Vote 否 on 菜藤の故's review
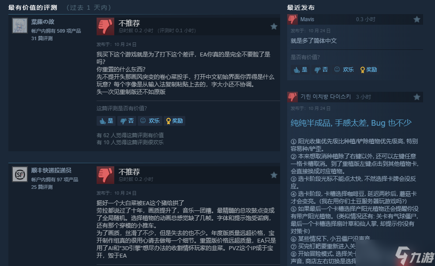435x266 pixels. [x=127, y=121]
